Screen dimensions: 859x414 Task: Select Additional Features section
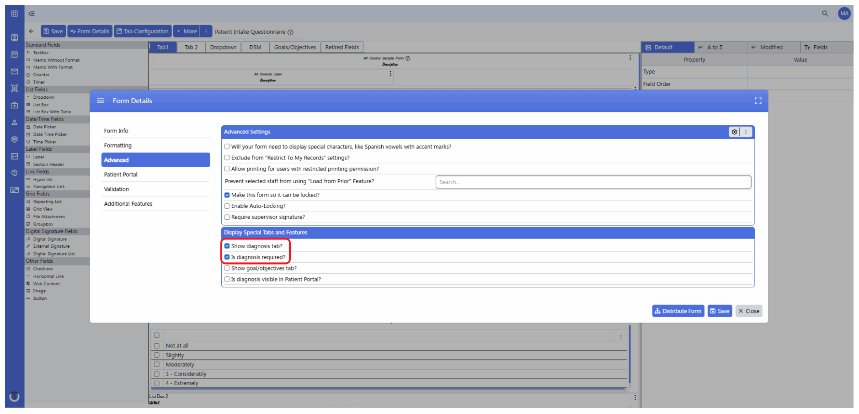[156, 204]
